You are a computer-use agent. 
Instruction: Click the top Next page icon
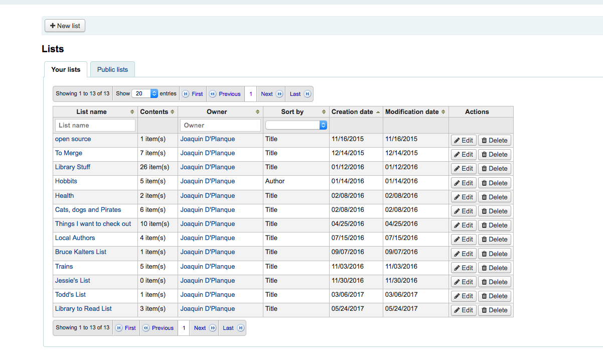click(279, 94)
